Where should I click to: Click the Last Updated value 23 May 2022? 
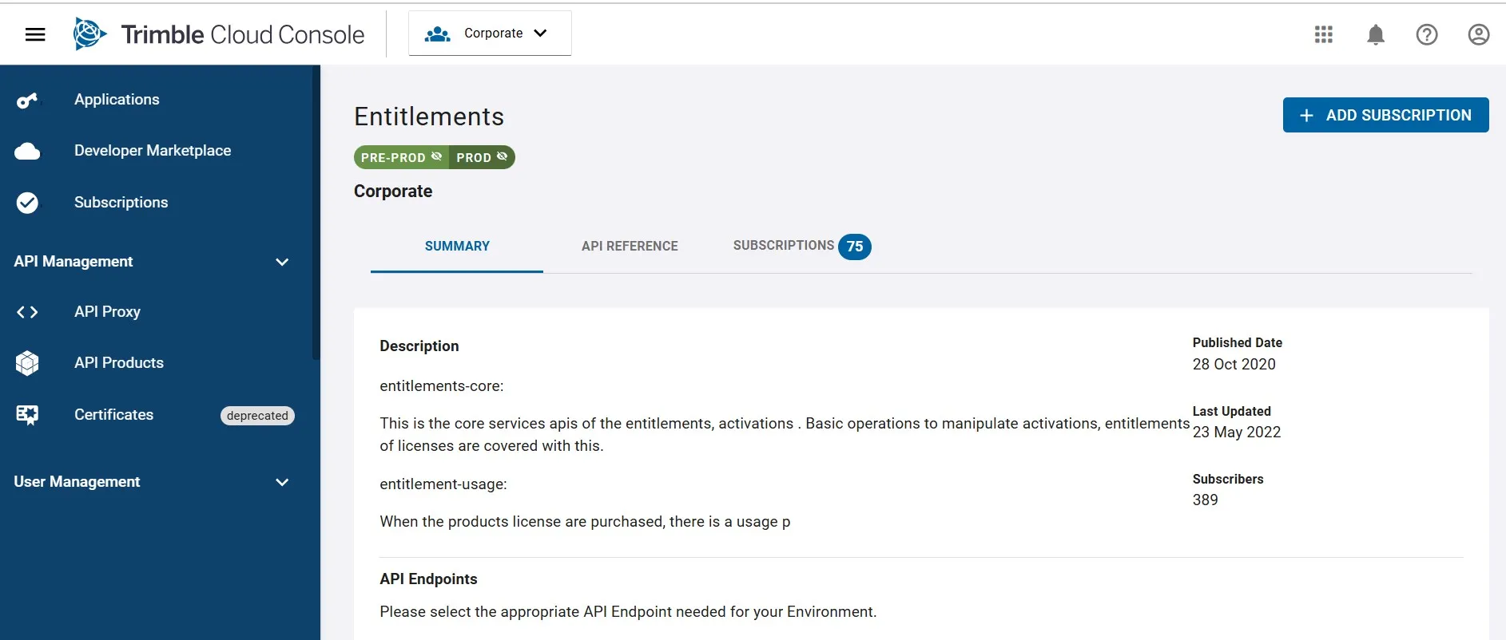click(x=1237, y=433)
